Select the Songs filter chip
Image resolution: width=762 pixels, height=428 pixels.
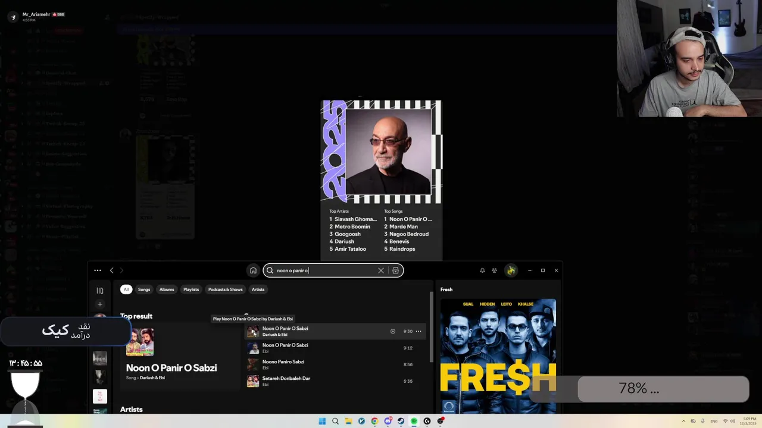point(144,289)
